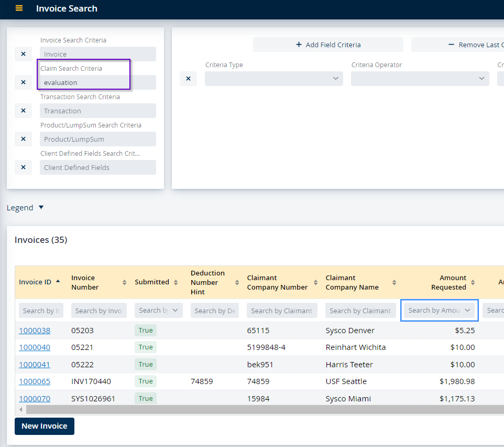Clear the Client Defined Fields criteria
This screenshot has height=447, width=504.
pos(23,167)
